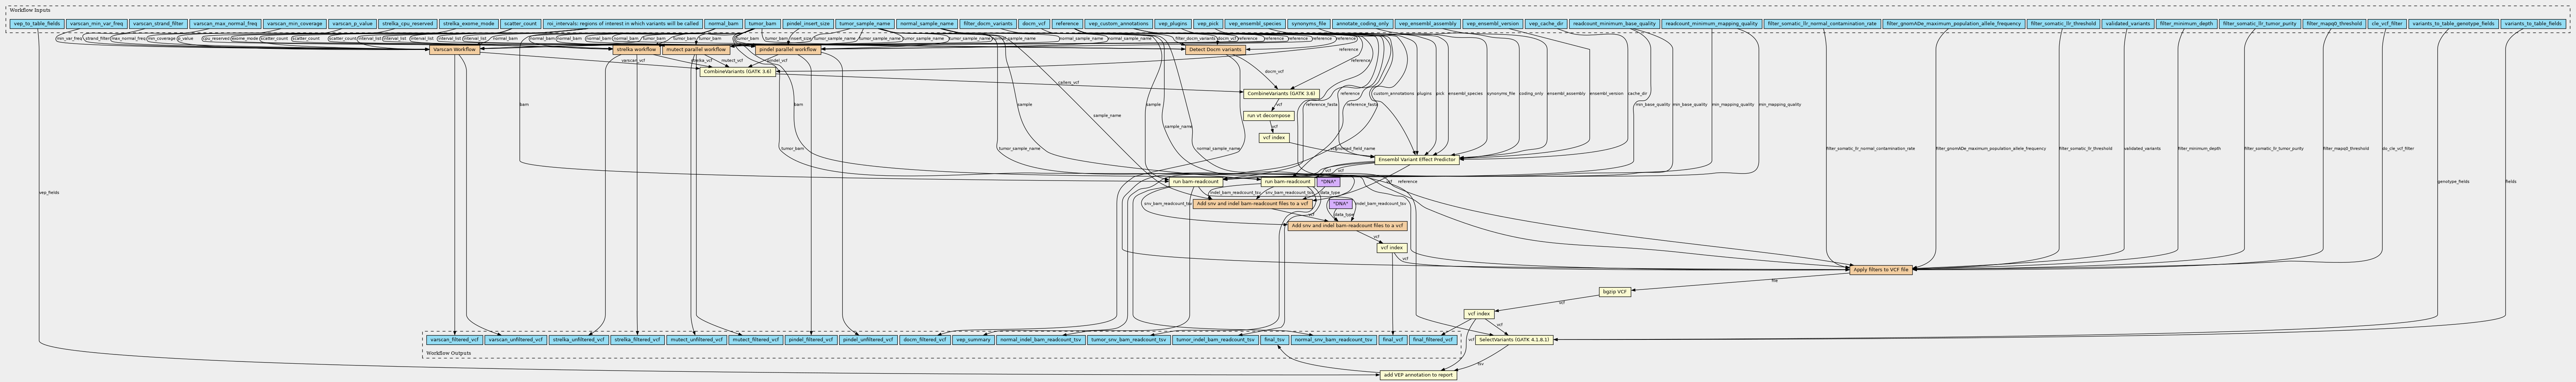This screenshot has height=382, width=2576.
Task: Click the Workflow Outputs group label
Action: (x=448, y=353)
